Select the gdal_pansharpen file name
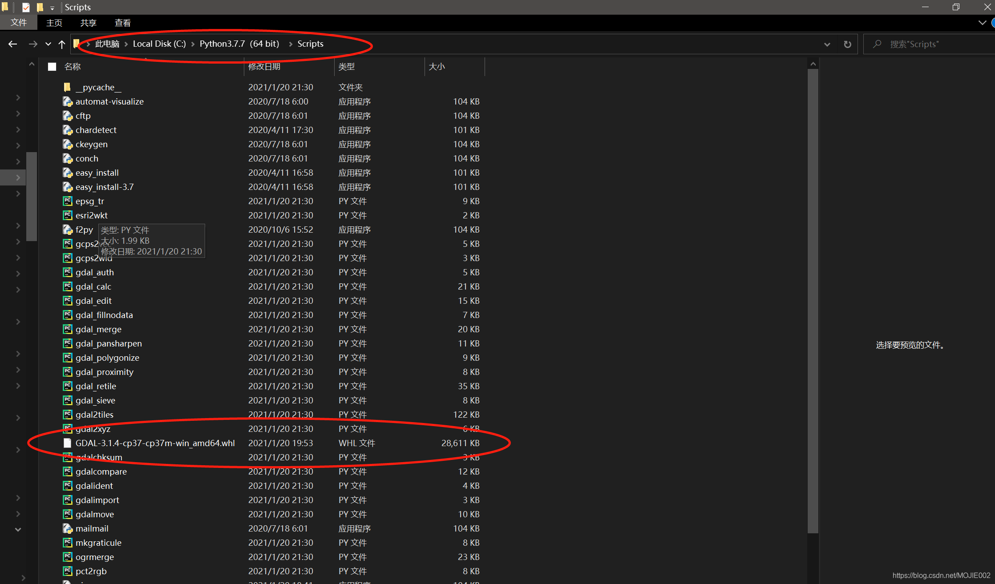Viewport: 995px width, 584px height. [109, 343]
